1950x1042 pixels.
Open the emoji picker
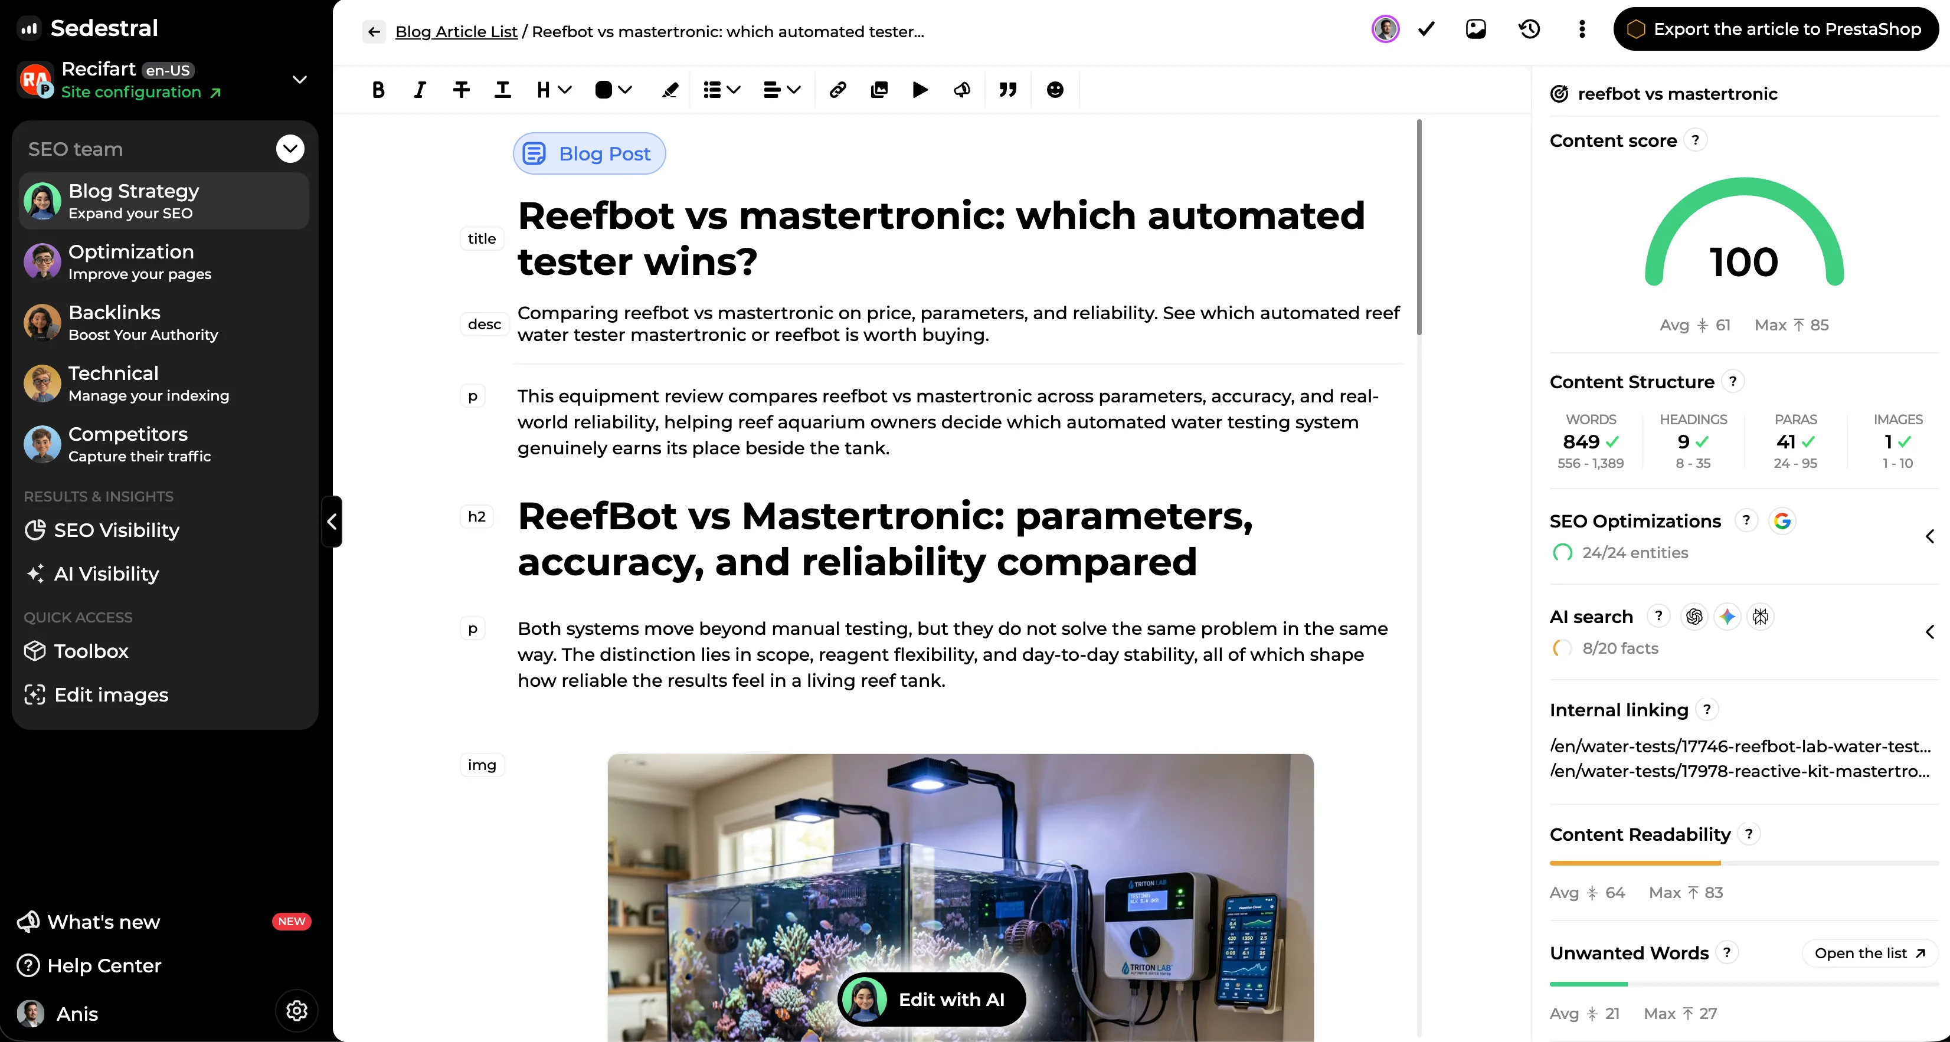[x=1055, y=90]
